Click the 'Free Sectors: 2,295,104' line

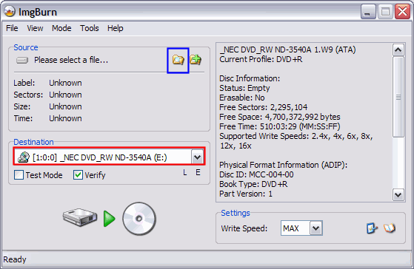click(263, 107)
